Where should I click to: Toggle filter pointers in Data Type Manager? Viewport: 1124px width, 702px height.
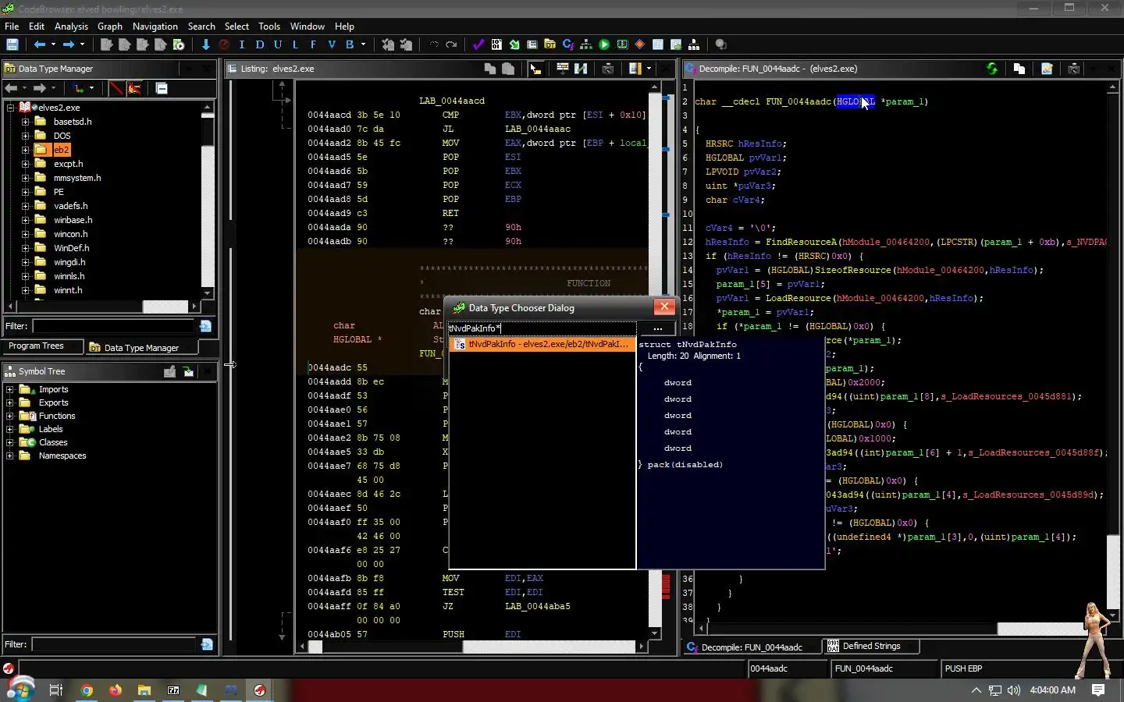[134, 88]
